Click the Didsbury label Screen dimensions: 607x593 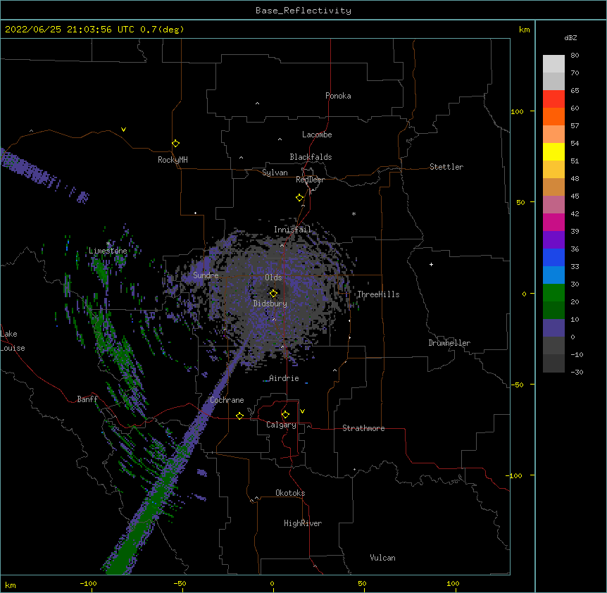pyautogui.click(x=270, y=304)
